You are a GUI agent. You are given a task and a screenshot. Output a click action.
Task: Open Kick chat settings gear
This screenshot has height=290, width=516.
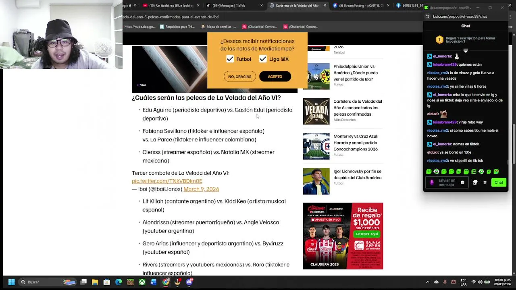click(485, 182)
